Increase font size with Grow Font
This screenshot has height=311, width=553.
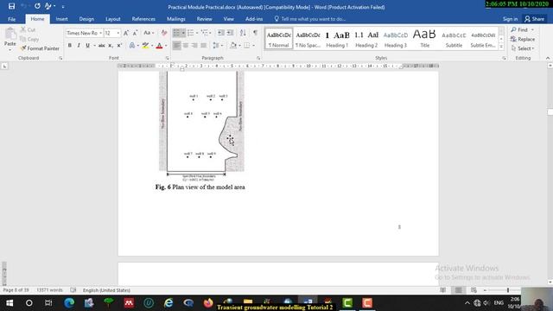tap(126, 33)
